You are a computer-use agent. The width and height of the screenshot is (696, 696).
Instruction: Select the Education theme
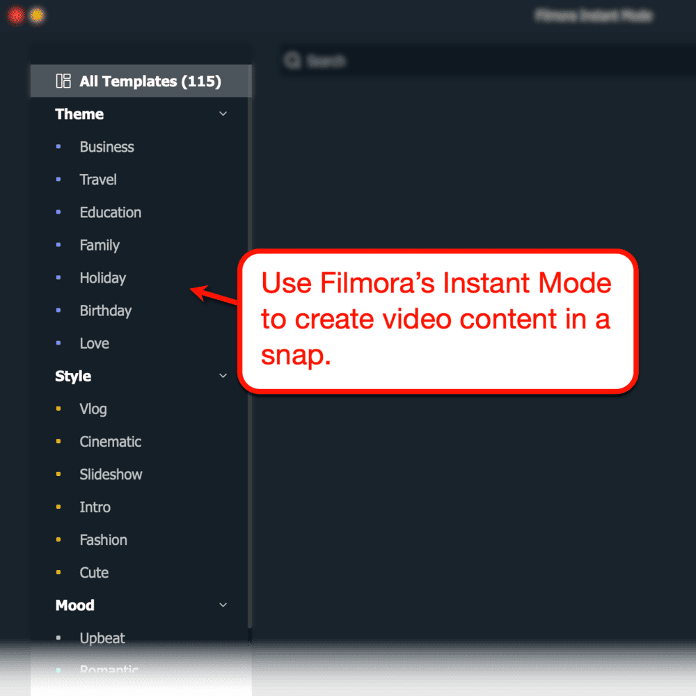110,212
